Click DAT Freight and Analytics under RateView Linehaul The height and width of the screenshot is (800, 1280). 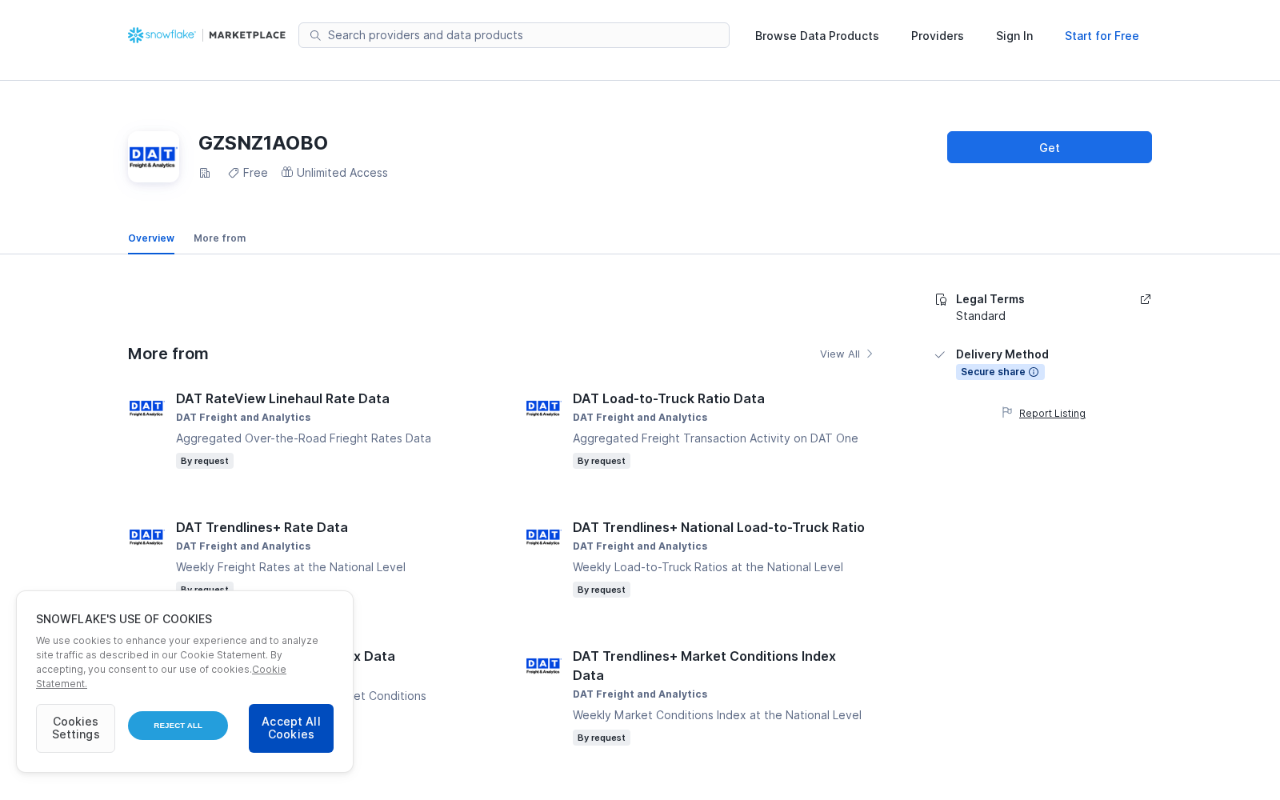click(x=243, y=418)
